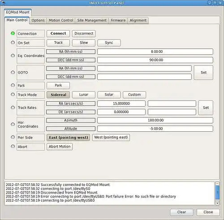Click the RA rate value 15.000000
The height and width of the screenshot is (220, 224).
[x=121, y=104]
